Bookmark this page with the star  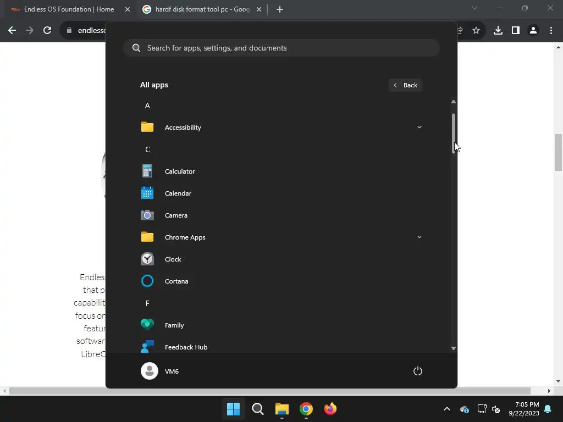476,31
